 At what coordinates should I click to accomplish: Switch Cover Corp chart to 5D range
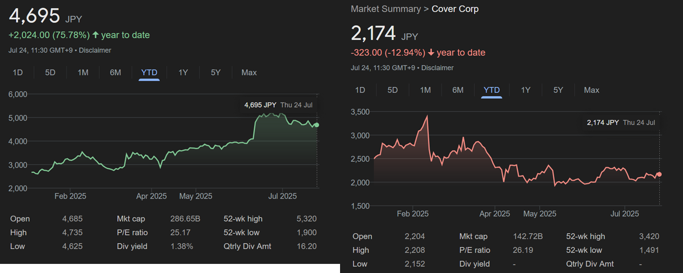[x=392, y=90]
